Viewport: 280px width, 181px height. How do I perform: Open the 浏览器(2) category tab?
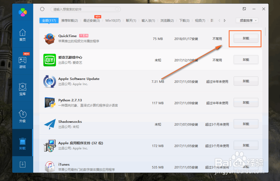[167, 20]
